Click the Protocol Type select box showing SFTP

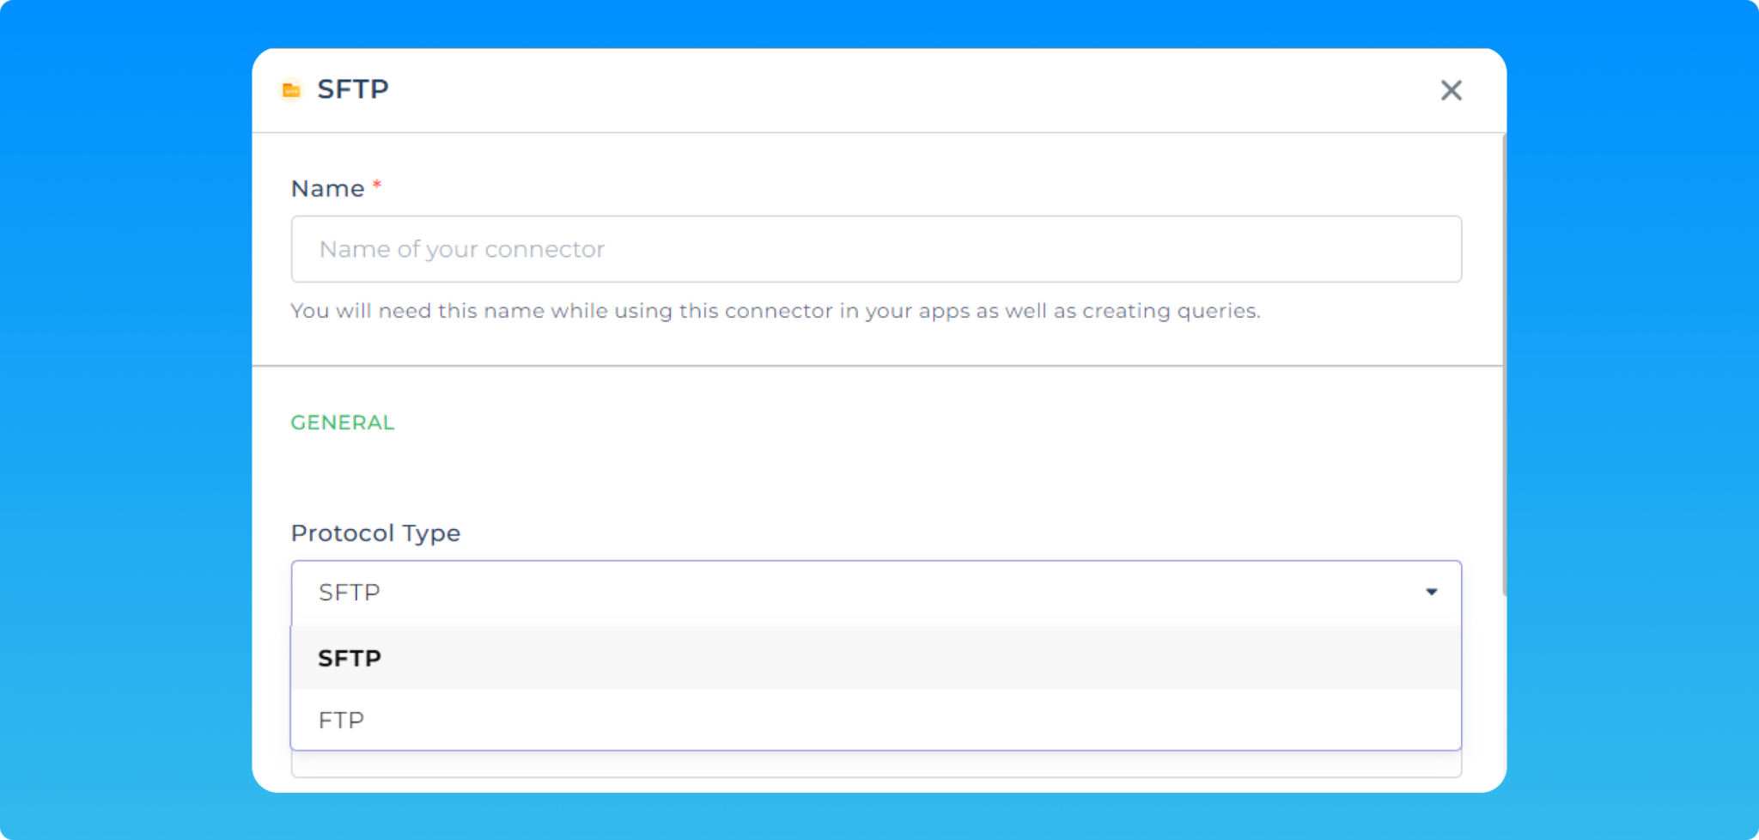pyautogui.click(x=859, y=593)
